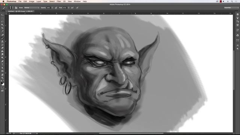240x135 pixels.
Task: Enable airbrush-style build-up
Action: coord(72,7)
